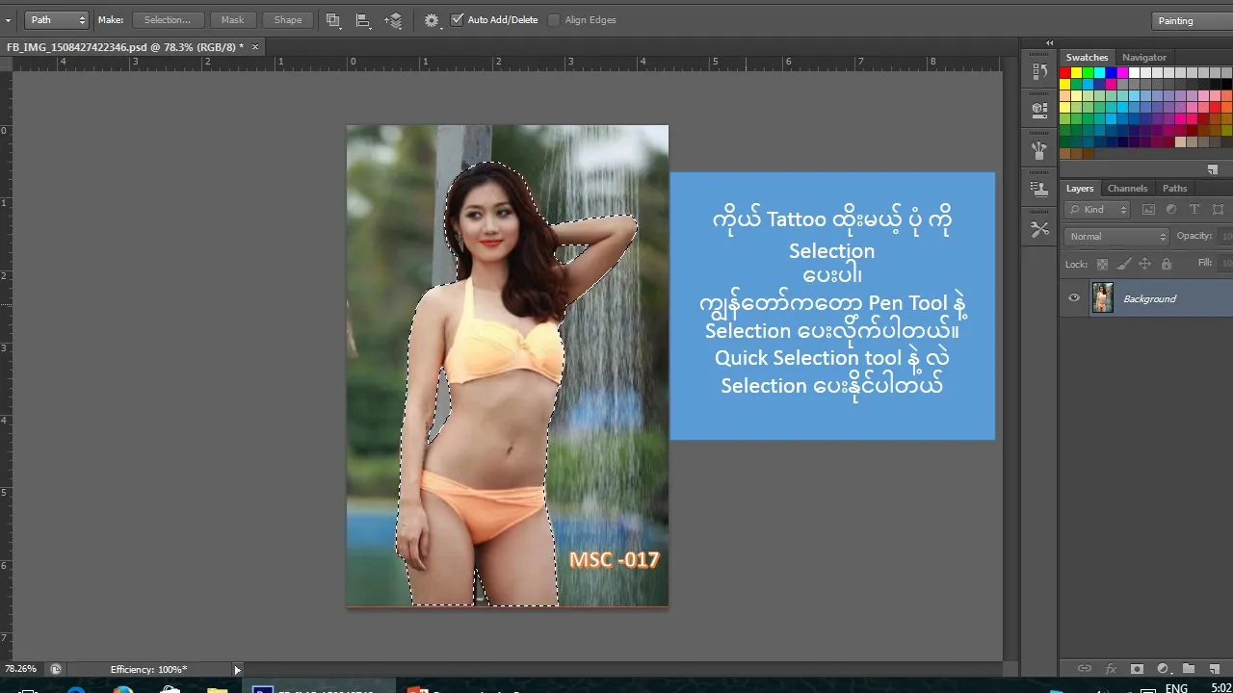Screen dimensions: 1233x693
Task: Click the Make Shape button
Action: pos(288,19)
